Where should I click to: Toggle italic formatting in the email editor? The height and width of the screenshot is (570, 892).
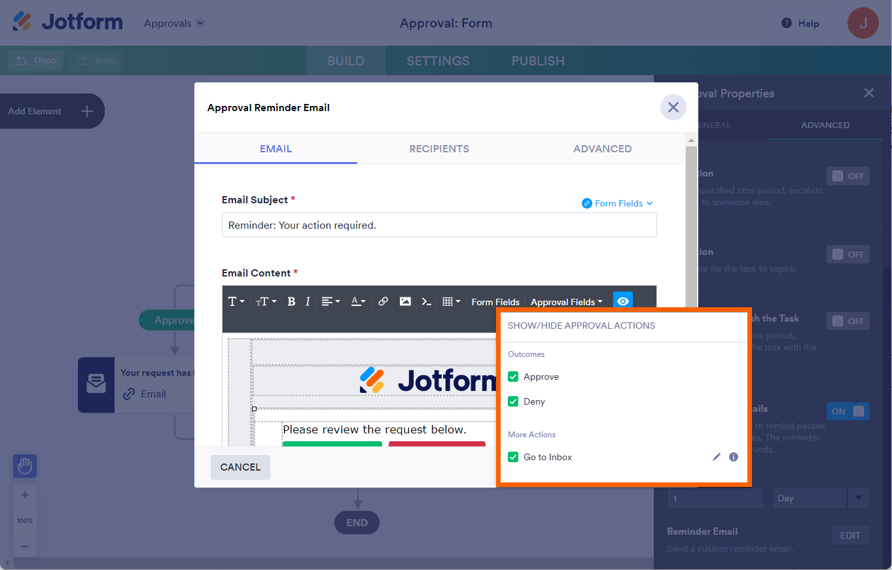pos(308,301)
